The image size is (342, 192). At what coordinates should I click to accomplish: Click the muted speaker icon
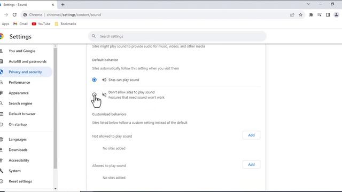[x=104, y=95]
